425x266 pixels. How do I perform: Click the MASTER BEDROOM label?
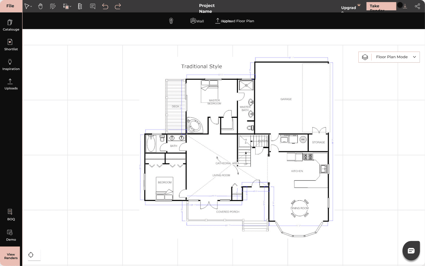click(214, 102)
